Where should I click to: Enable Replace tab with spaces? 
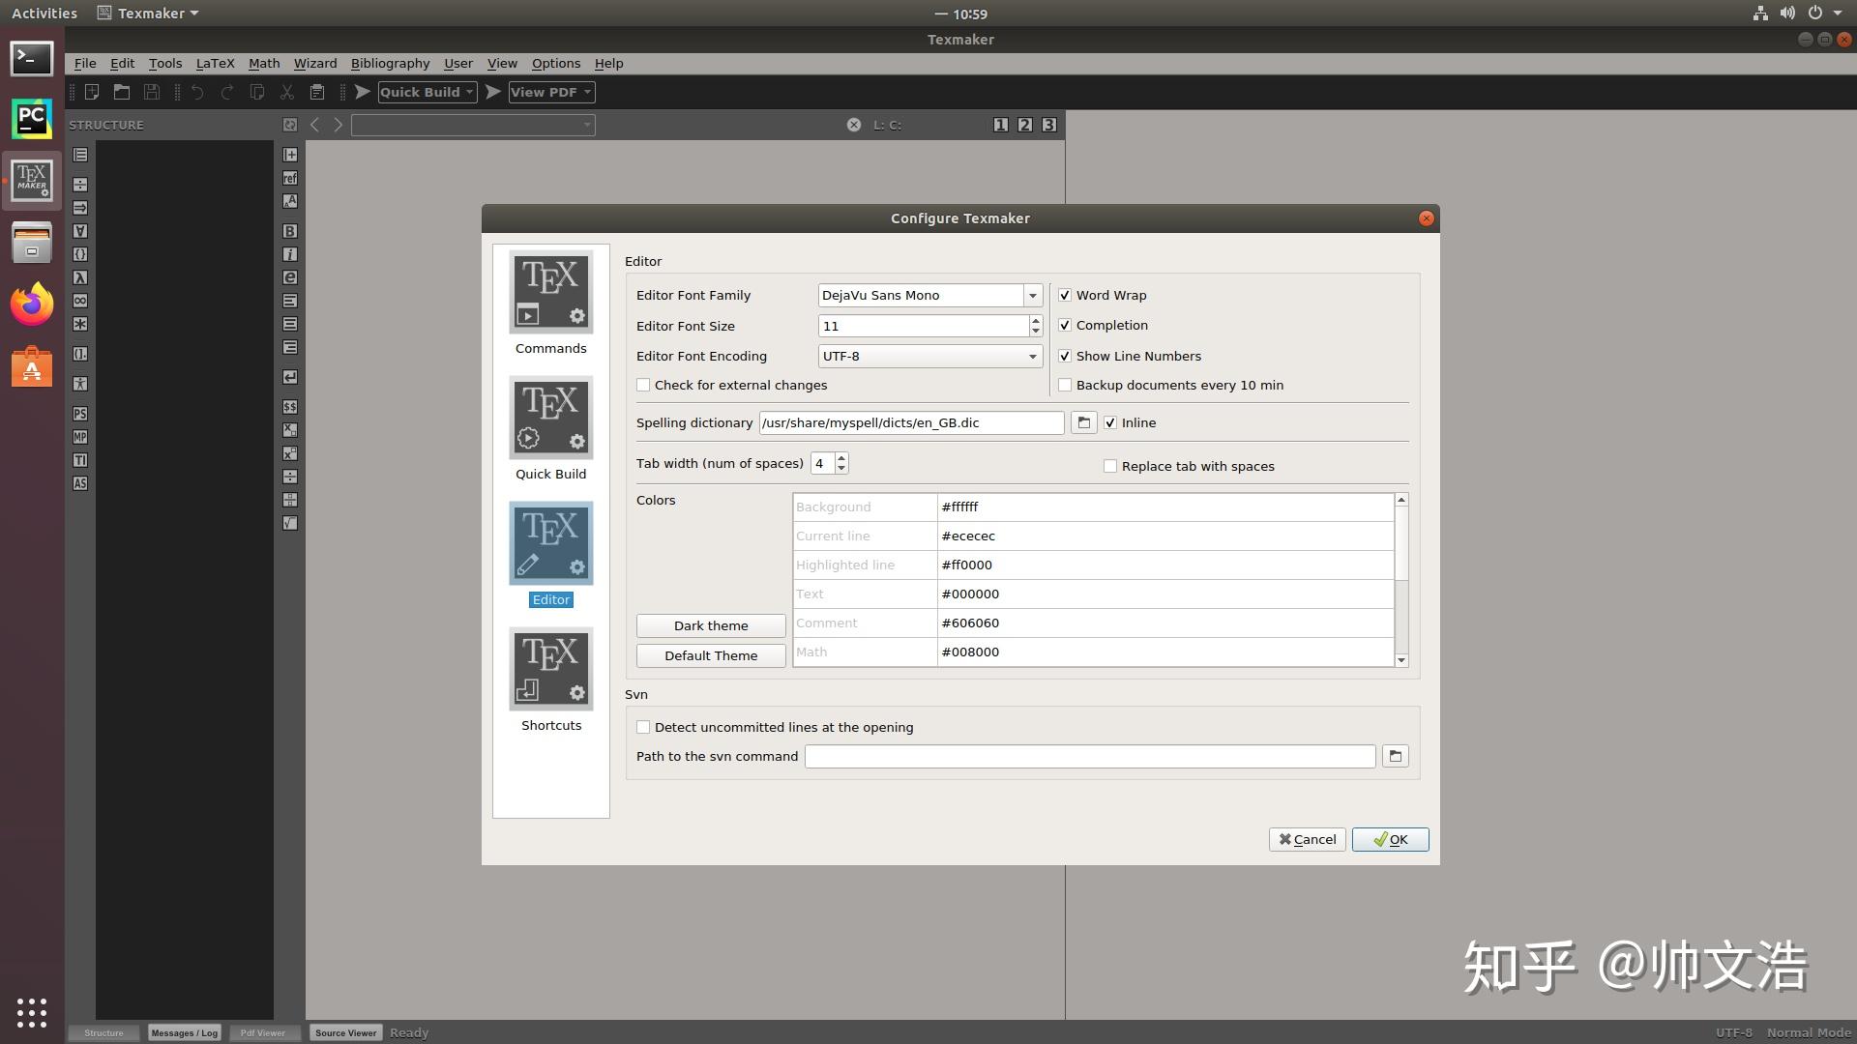tap(1110, 466)
